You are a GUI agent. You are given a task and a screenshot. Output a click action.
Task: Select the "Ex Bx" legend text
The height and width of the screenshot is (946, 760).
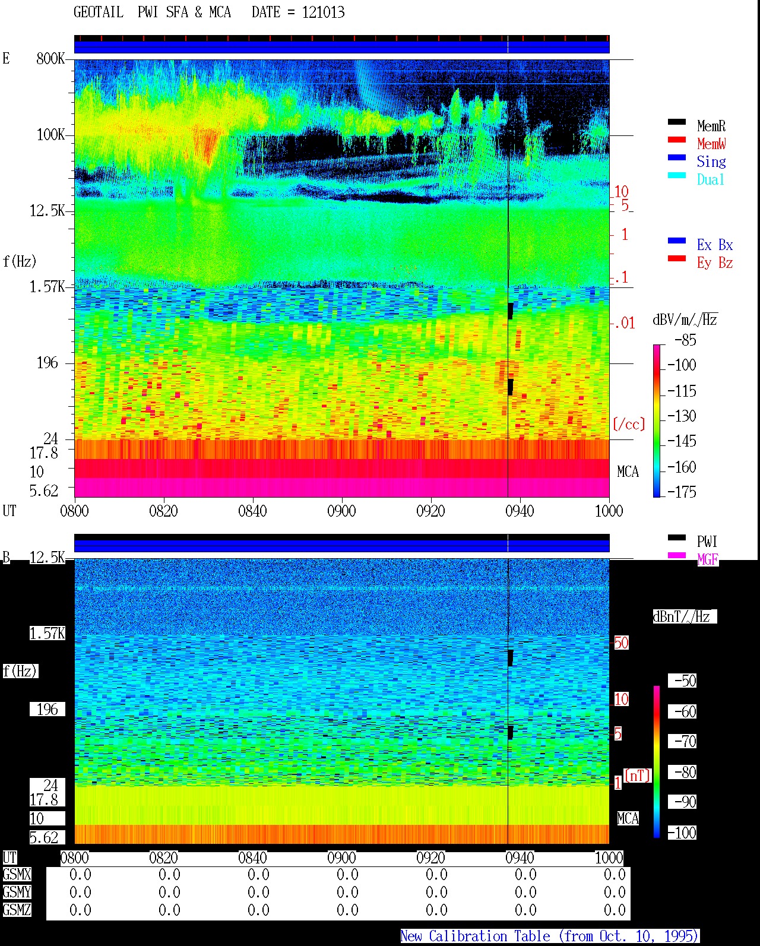point(715,245)
